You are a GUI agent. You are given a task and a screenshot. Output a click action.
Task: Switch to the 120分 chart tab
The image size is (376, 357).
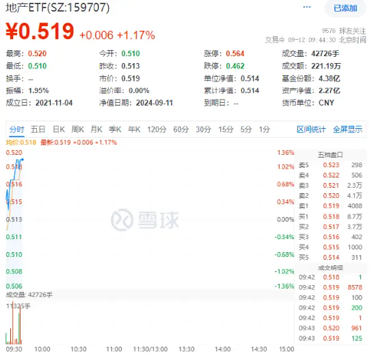pos(157,130)
